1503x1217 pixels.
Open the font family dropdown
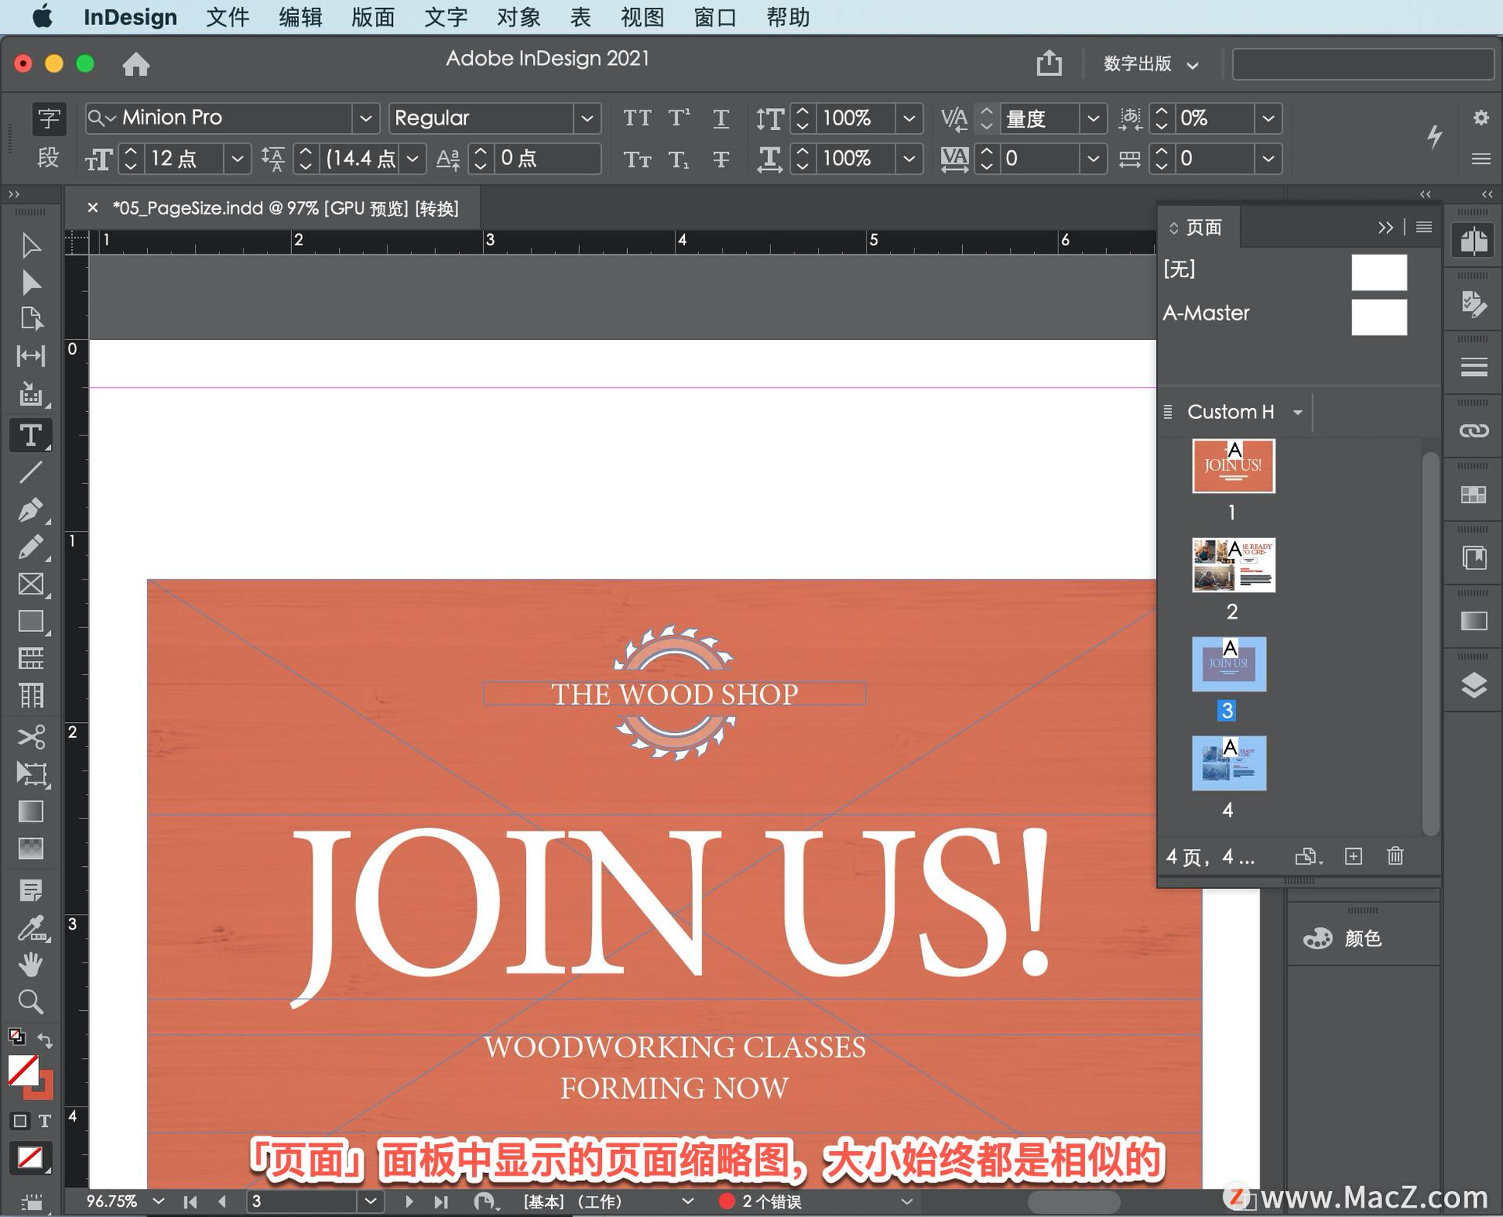point(366,118)
